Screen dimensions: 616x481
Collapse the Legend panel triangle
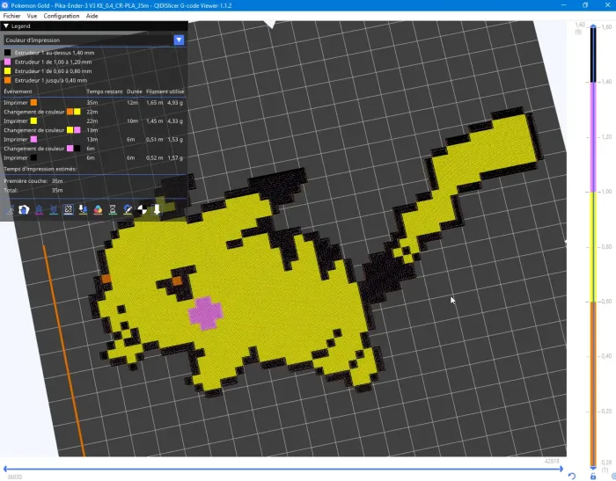(x=6, y=26)
